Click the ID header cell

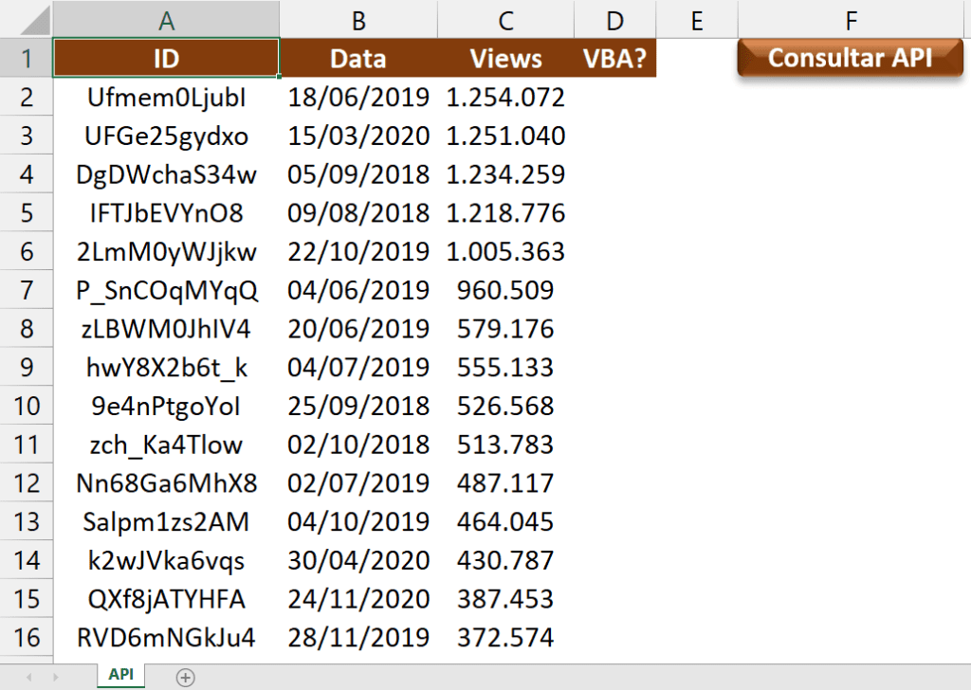click(x=166, y=57)
